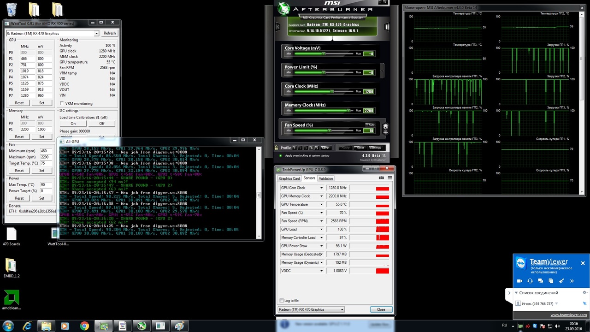Open VDDC sensor dropdown in GPU-Z
Image resolution: width=590 pixels, height=332 pixels.
point(321,271)
